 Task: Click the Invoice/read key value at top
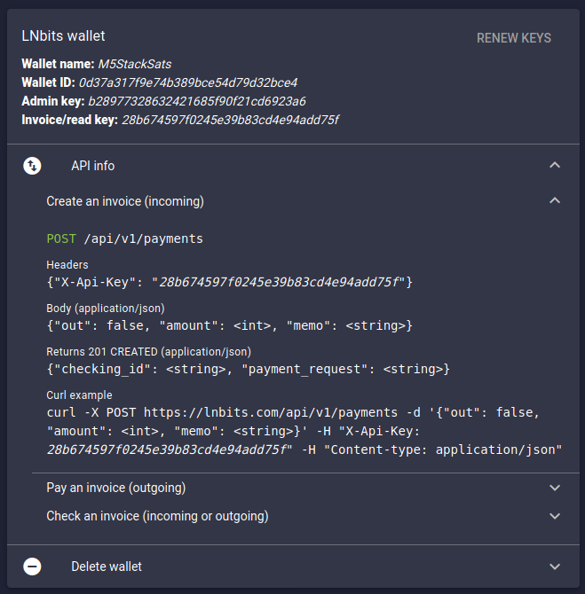coord(230,120)
